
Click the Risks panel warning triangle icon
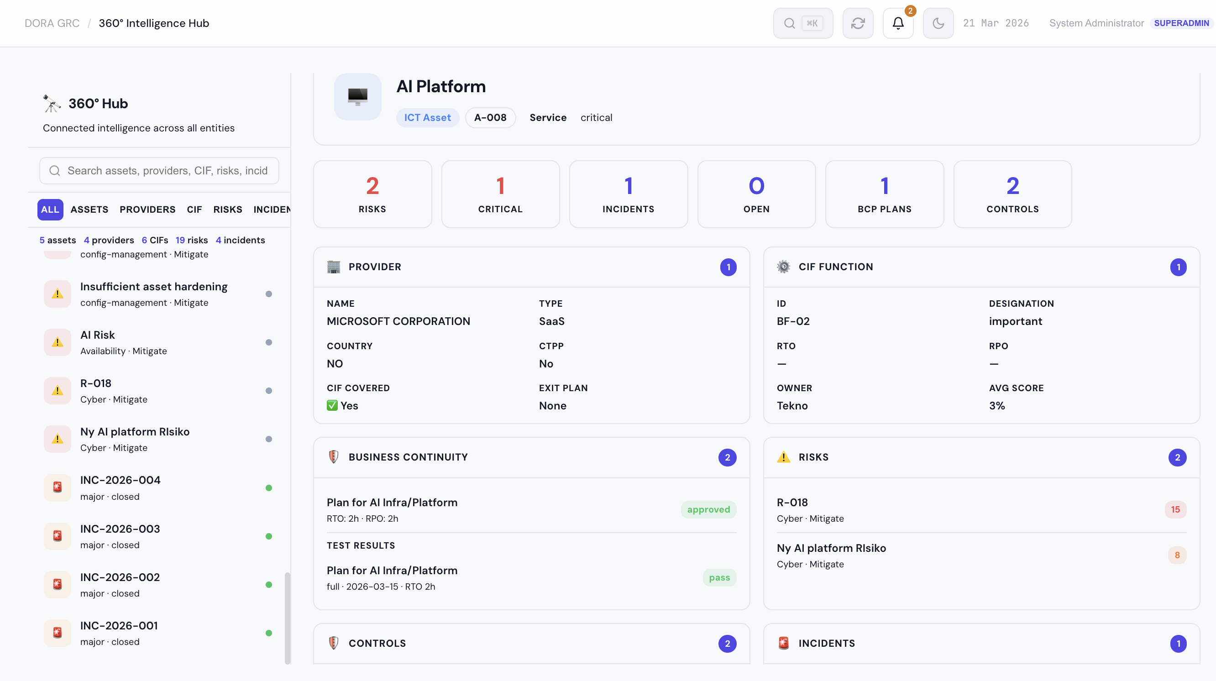tap(784, 457)
